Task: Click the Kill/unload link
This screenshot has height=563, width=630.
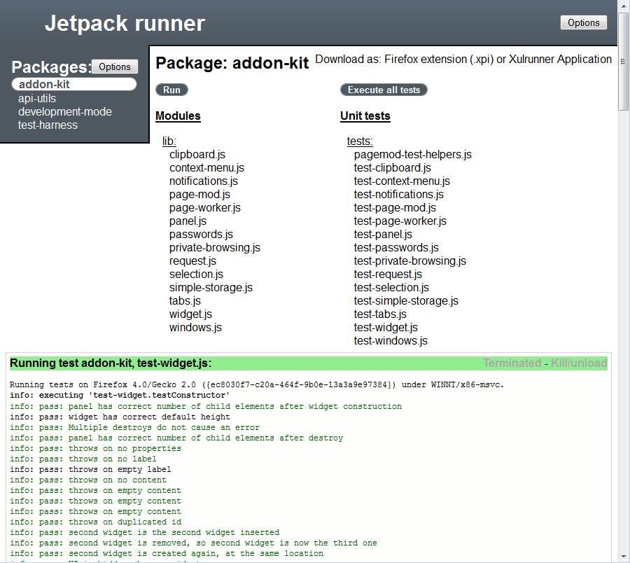Action: pyautogui.click(x=579, y=363)
